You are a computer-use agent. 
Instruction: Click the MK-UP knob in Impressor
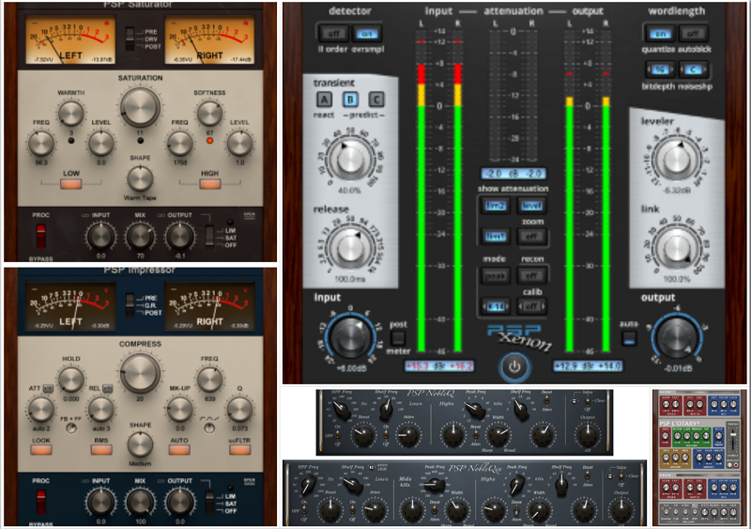pyautogui.click(x=179, y=410)
